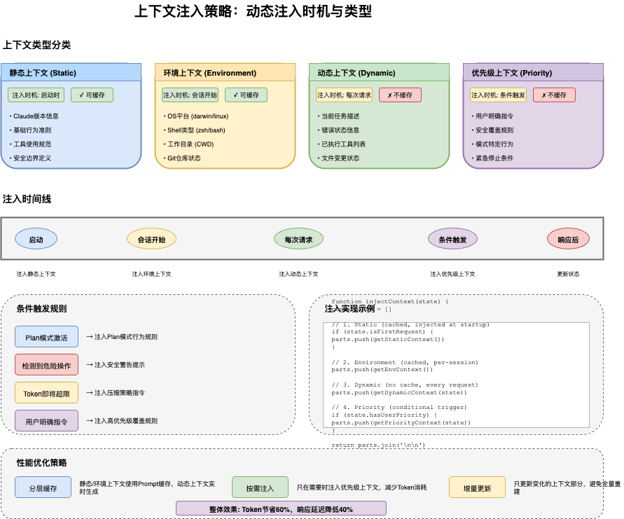Screen dimensions: 624x519
Task: Click the → 注入Plan模式行为规则 text
Action: click(x=122, y=337)
